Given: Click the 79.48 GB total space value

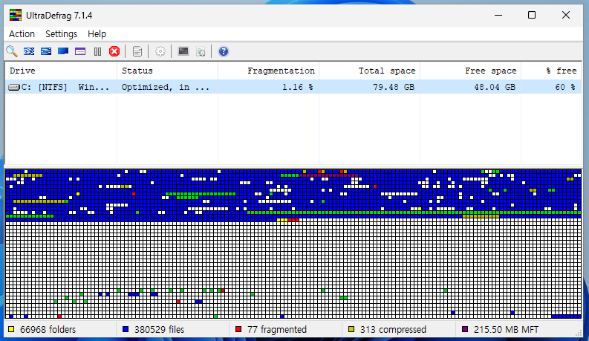Looking at the screenshot, I should (x=394, y=87).
